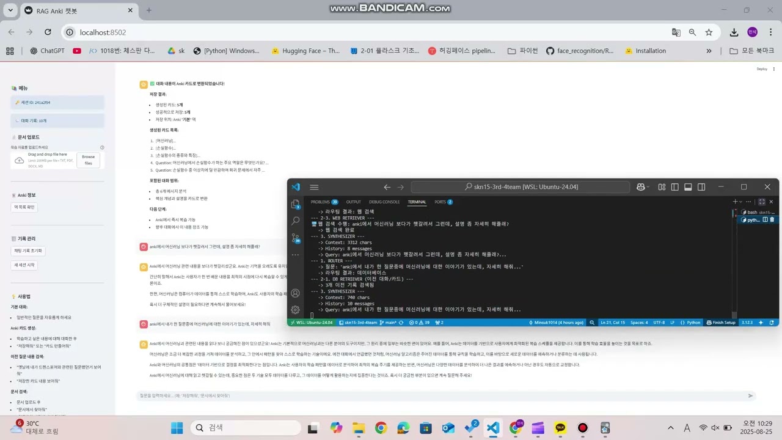This screenshot has height=440, width=782.
Task: Go back with VS Code navigation arrow
Action: 387,187
